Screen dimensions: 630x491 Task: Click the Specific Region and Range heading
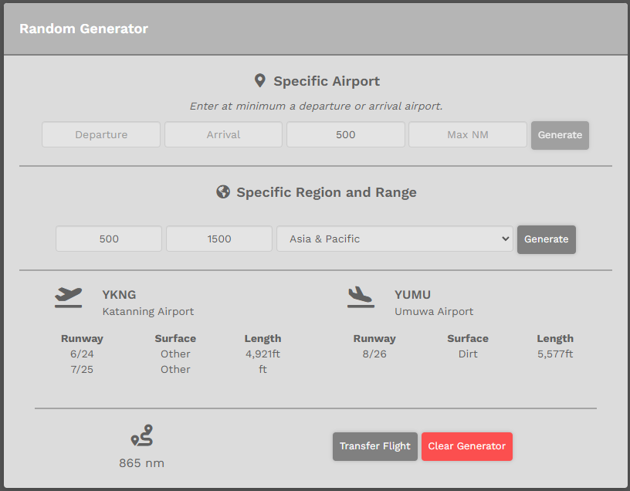click(x=327, y=192)
